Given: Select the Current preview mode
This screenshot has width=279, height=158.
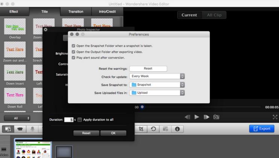Looking at the screenshot, I should [190, 15].
